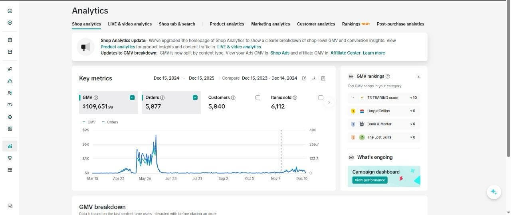This screenshot has width=511, height=215.
Task: Open the video icon in left sidebar
Action: click(x=10, y=105)
